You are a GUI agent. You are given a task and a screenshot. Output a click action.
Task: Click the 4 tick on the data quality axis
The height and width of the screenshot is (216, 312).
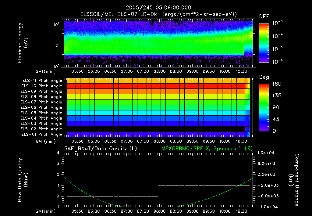[58, 153]
